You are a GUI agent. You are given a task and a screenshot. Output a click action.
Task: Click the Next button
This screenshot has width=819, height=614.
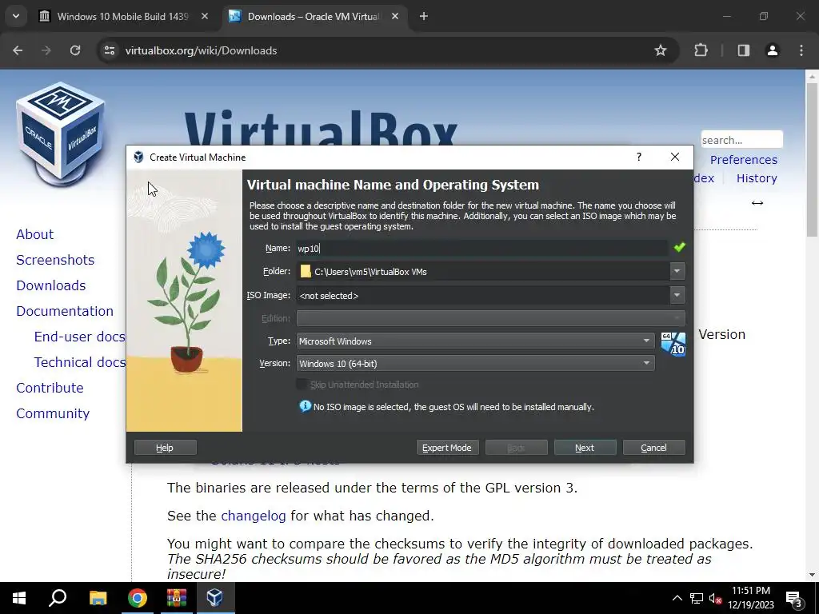[585, 448]
